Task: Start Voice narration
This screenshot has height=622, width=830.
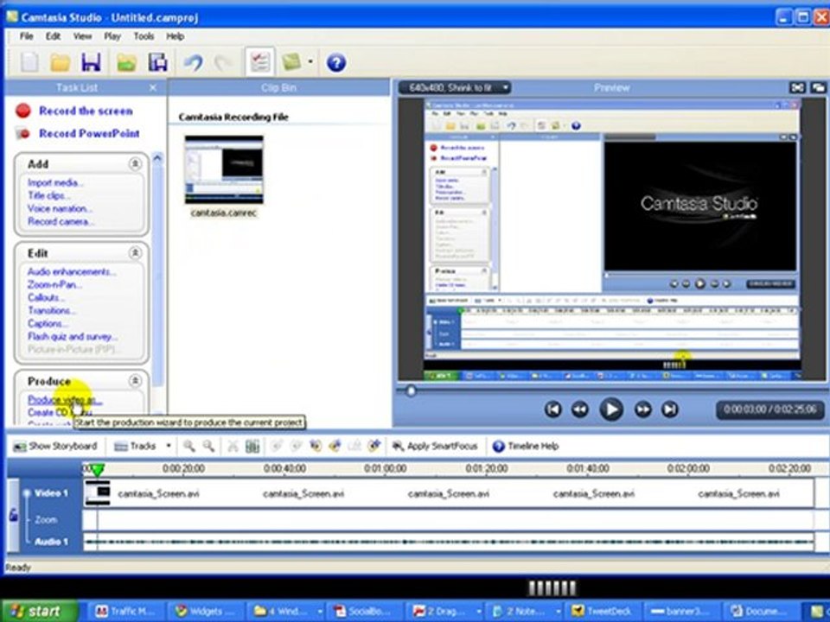Action: [60, 208]
